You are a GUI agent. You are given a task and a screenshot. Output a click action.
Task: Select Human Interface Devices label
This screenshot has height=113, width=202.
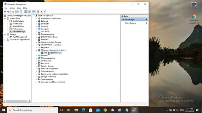51,42
